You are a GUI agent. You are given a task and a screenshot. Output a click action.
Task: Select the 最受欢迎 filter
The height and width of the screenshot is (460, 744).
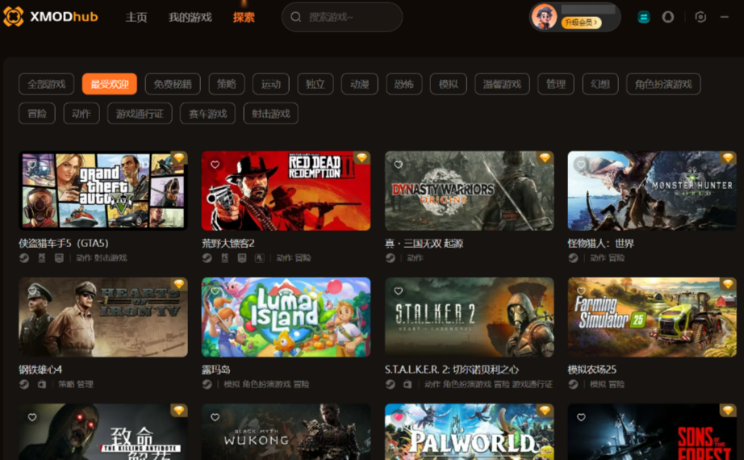pyautogui.click(x=110, y=84)
